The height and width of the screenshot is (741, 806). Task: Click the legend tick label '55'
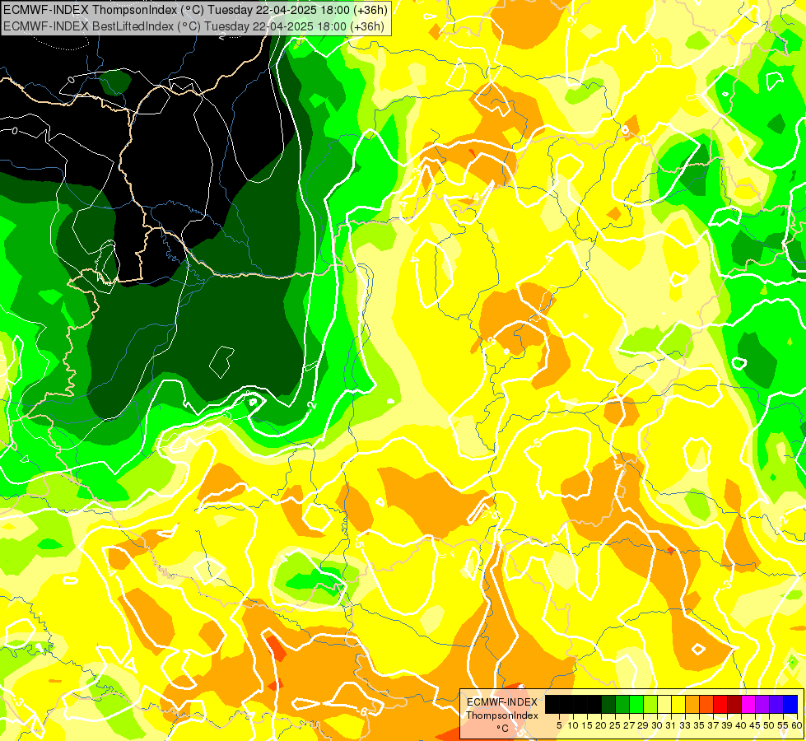click(x=783, y=725)
